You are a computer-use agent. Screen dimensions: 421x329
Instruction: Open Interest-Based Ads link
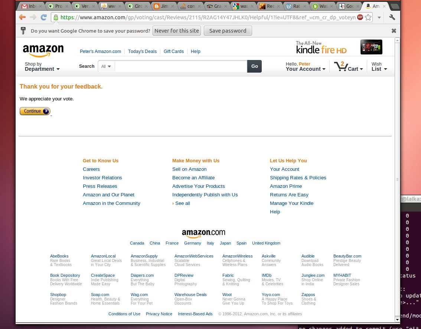pos(195,314)
